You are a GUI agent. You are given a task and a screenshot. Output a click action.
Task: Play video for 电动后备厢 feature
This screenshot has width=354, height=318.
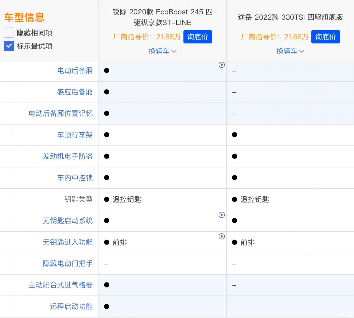(x=222, y=65)
